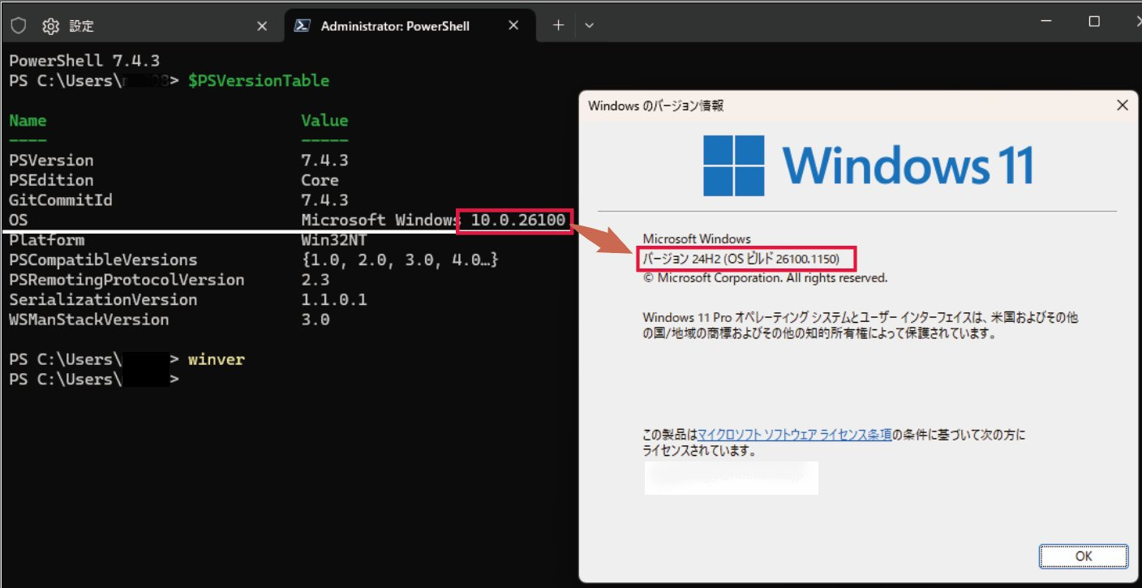Click the SerializationVersion value 1.1.0.1
Viewport: 1142px width, 588px height.
coord(334,299)
